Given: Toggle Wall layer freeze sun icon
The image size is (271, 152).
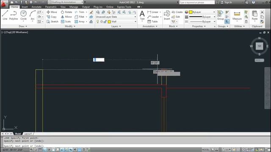Looking at the screenshot, I should pyautogui.click(x=102, y=22).
